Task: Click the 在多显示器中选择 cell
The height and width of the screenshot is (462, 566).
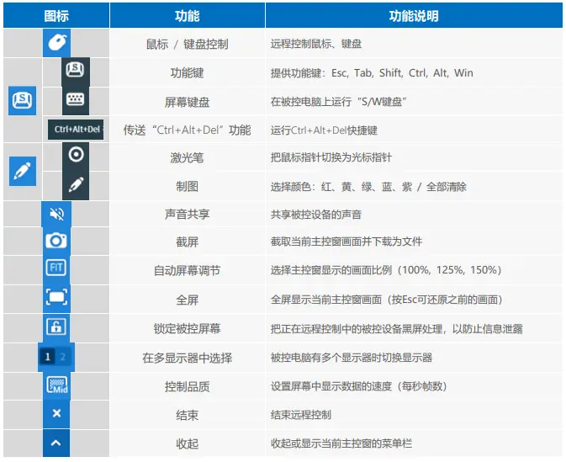Action: (188, 358)
